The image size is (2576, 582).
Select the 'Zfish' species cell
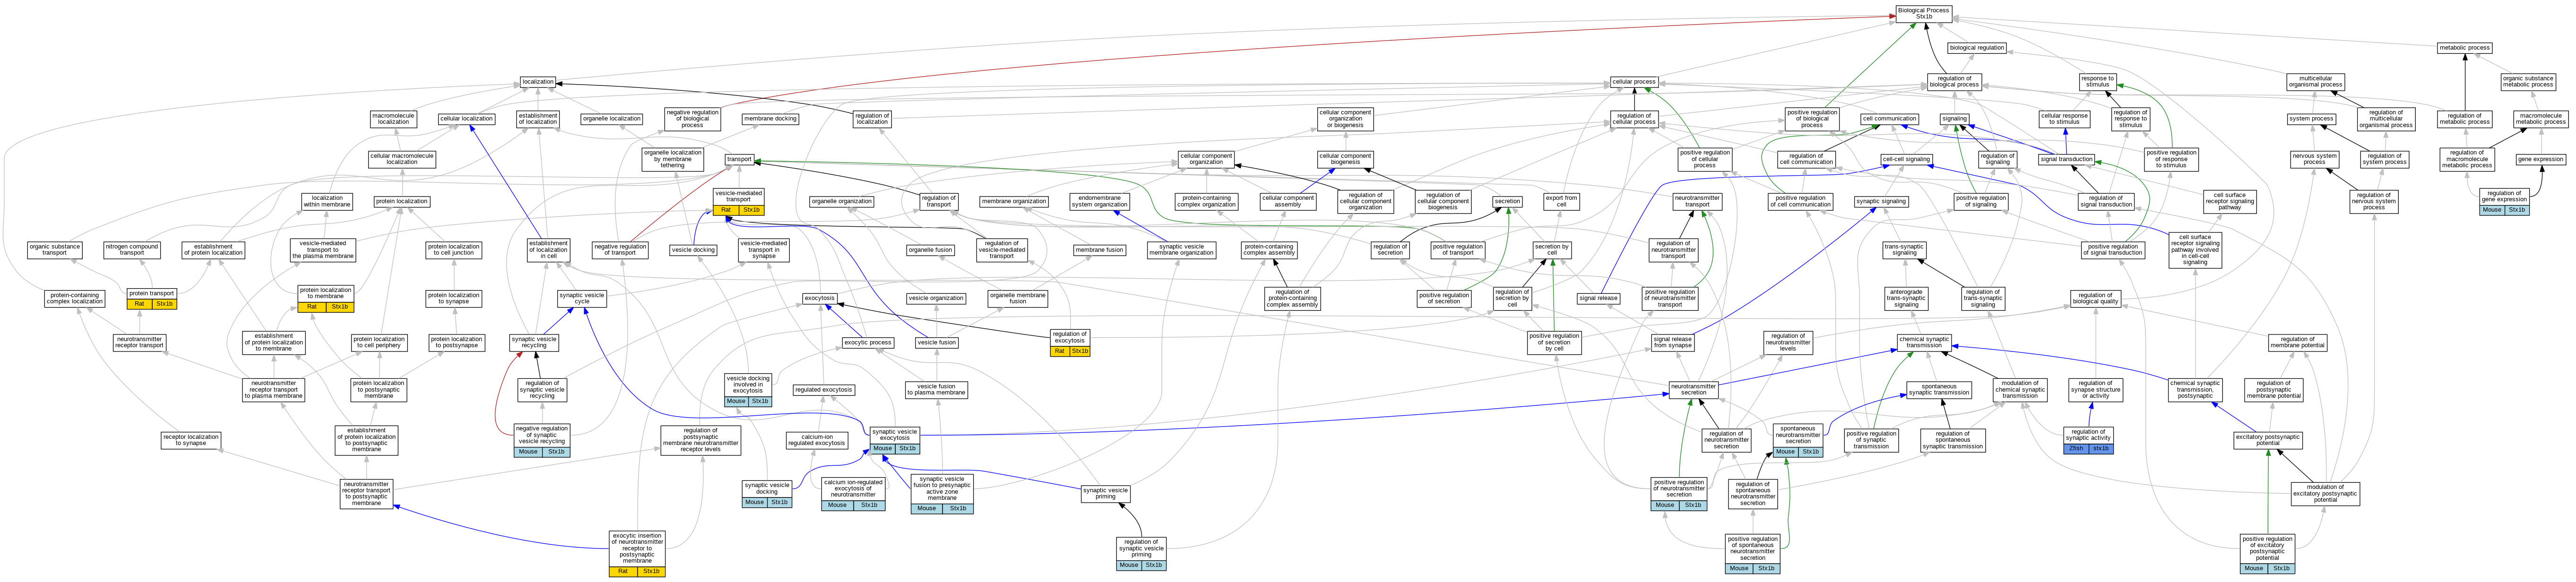click(2076, 449)
